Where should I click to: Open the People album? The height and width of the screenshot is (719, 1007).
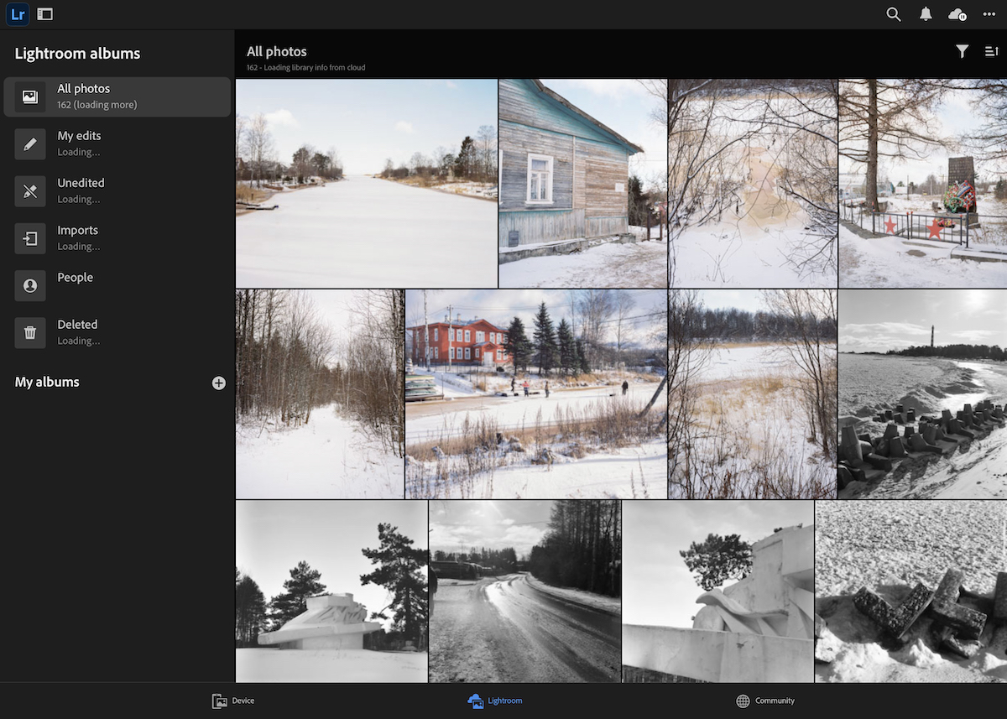pyautogui.click(x=30, y=285)
